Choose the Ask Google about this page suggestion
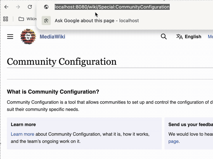Viewport: 213px width, 159px height. [x=97, y=21]
